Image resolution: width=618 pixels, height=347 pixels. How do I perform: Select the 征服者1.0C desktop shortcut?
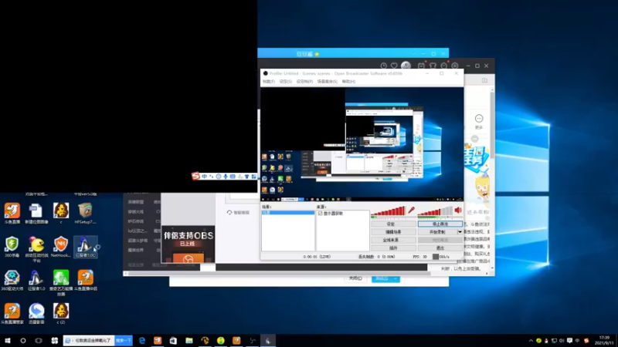(x=85, y=247)
